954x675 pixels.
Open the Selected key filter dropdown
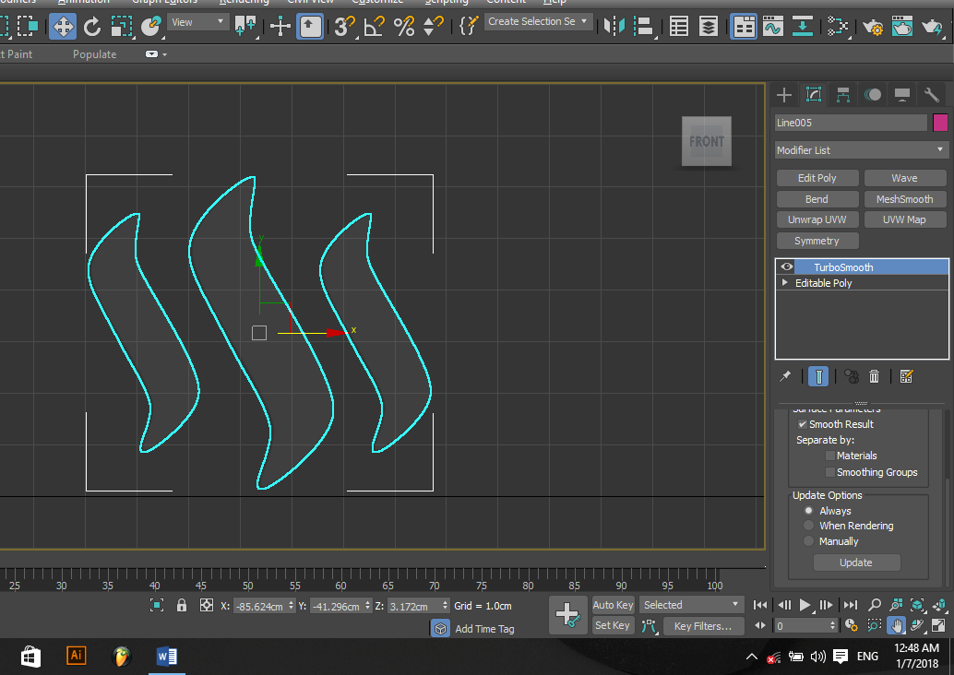tap(692, 605)
